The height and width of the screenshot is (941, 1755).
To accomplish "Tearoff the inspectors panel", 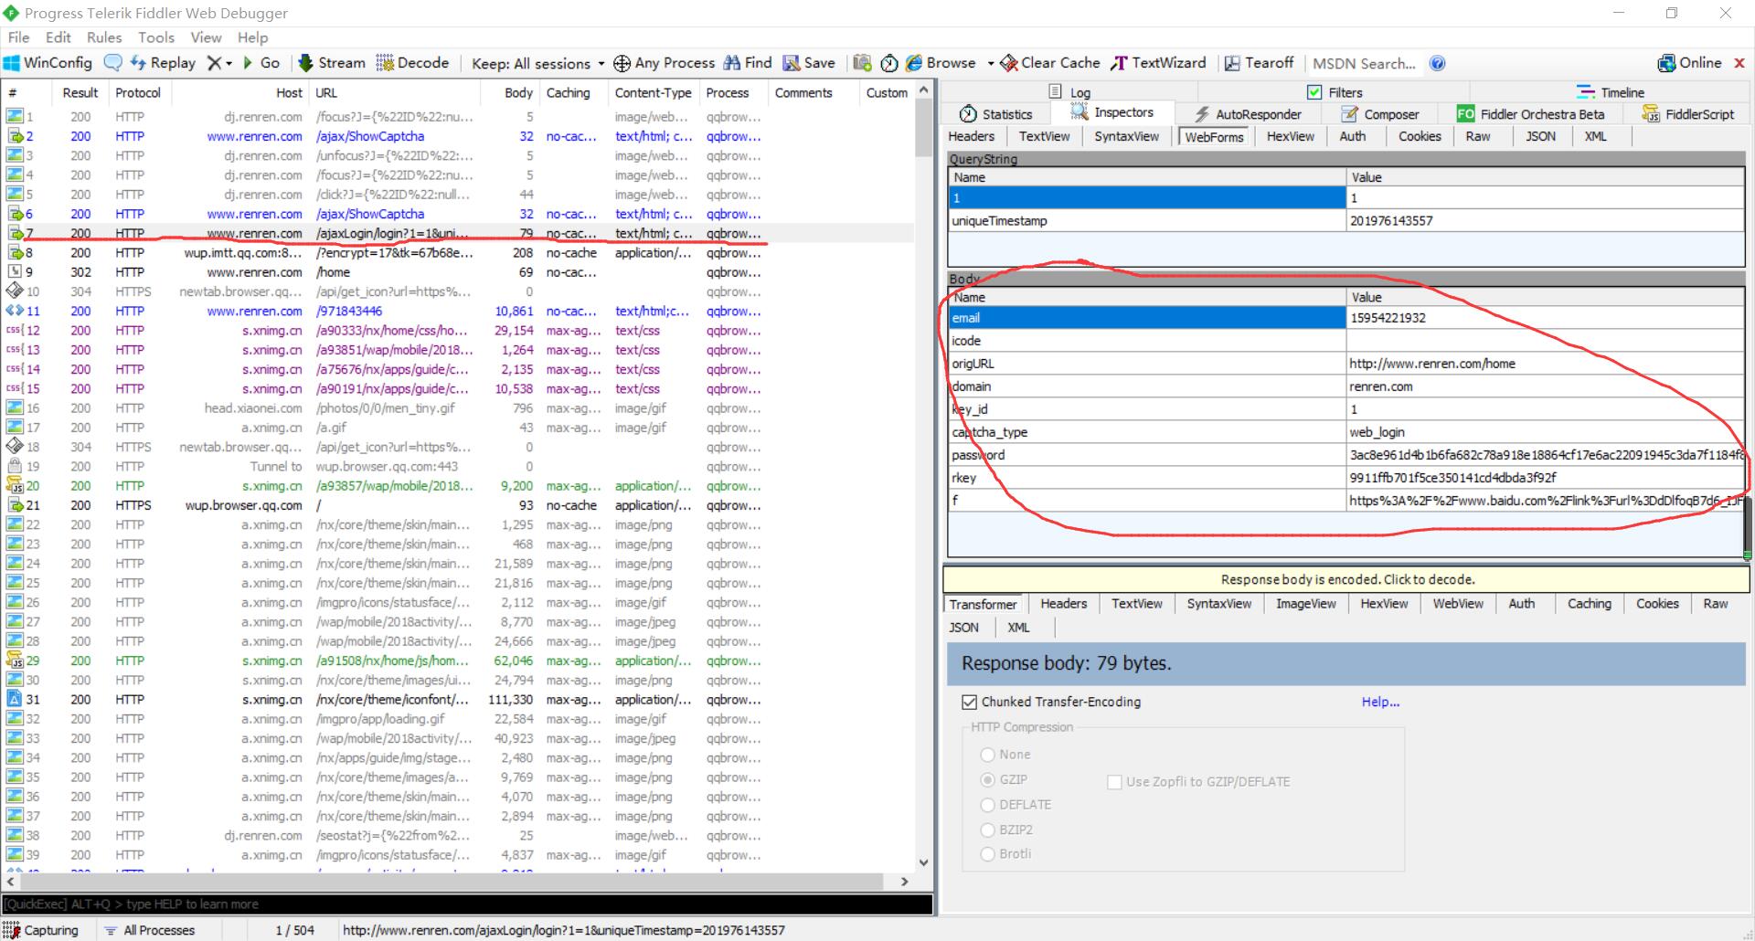I will (1259, 63).
